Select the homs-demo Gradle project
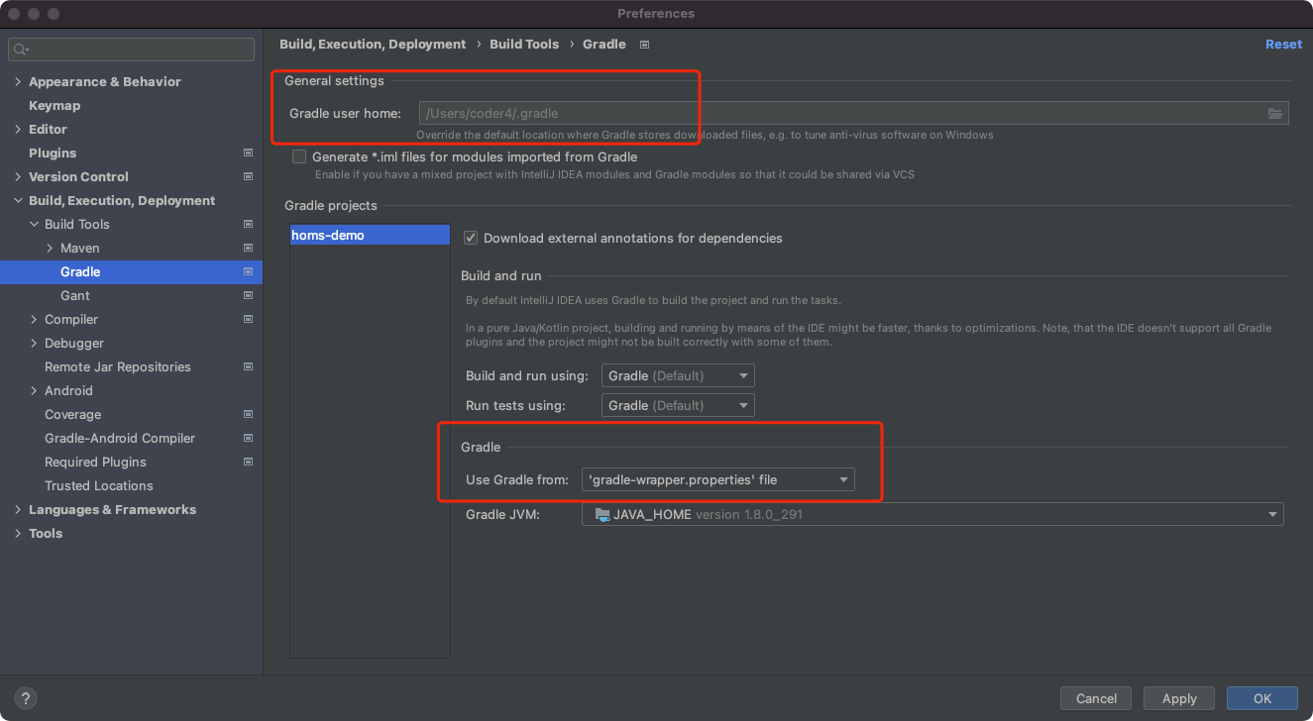Screen dimensions: 1313x721 point(370,236)
